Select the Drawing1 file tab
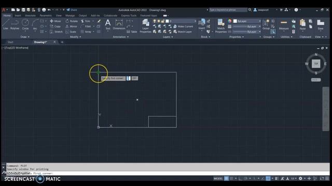This screenshot has width=332, height=186. (x=40, y=42)
